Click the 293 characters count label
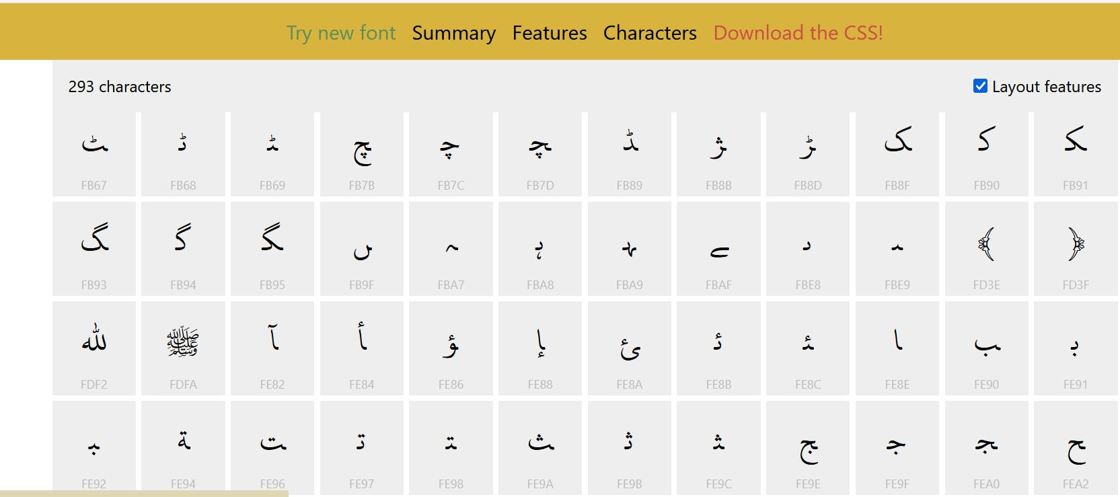Screen dimensions: 1120x497 click(x=120, y=87)
